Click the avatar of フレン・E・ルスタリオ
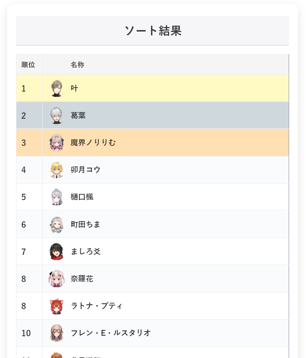Image resolution: width=308 pixels, height=358 pixels. (x=57, y=333)
